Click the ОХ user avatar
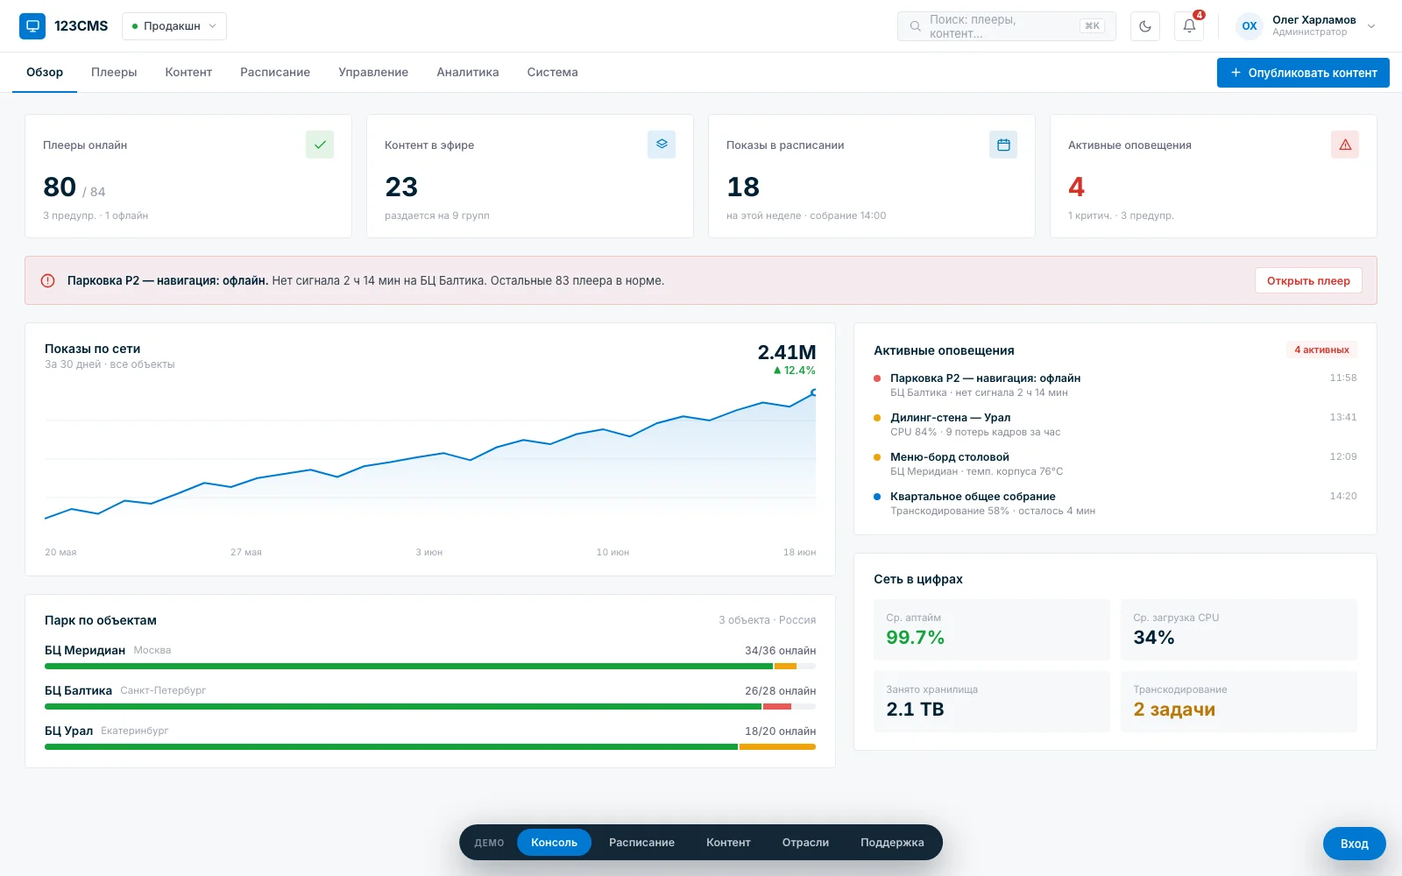Image resolution: width=1402 pixels, height=876 pixels. point(1250,26)
